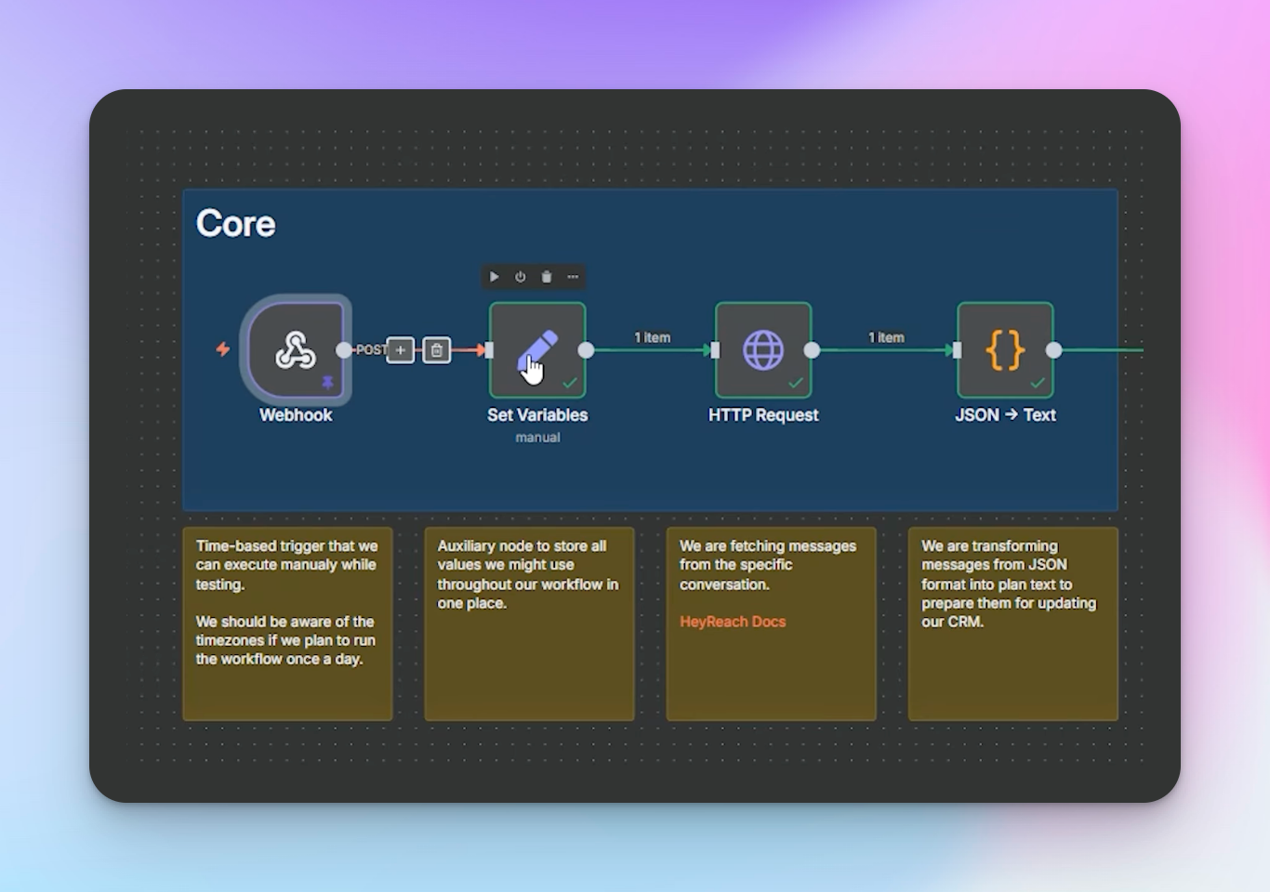Open the HeyReach Docs link
Viewport: 1270px width, 892px height.
coord(733,622)
